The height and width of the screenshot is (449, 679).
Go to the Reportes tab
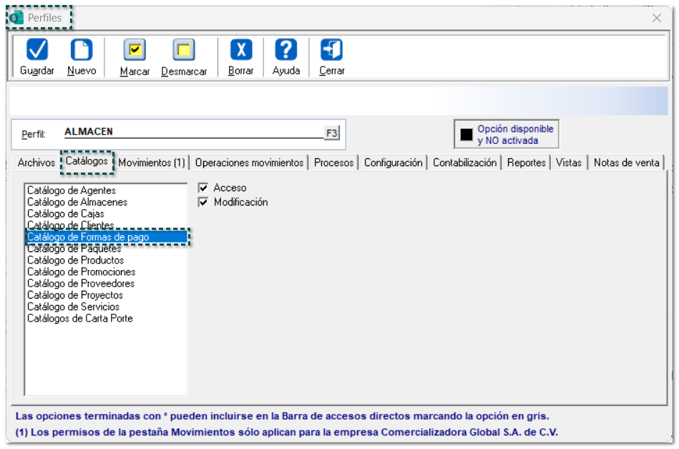(526, 163)
